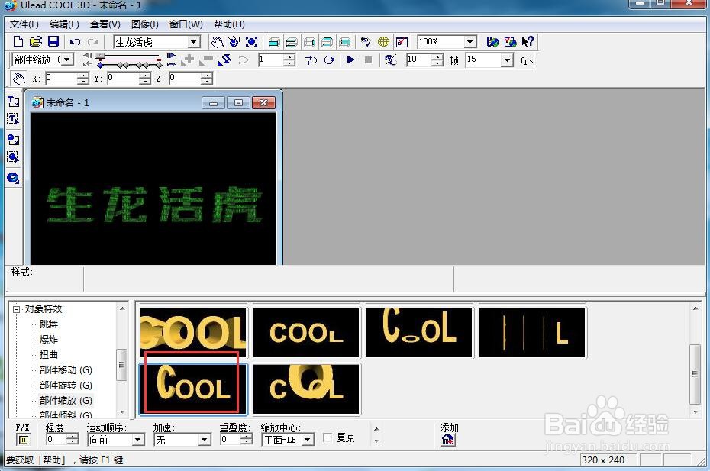The width and height of the screenshot is (710, 471).
Task: Click the New file icon
Action: coord(18,42)
